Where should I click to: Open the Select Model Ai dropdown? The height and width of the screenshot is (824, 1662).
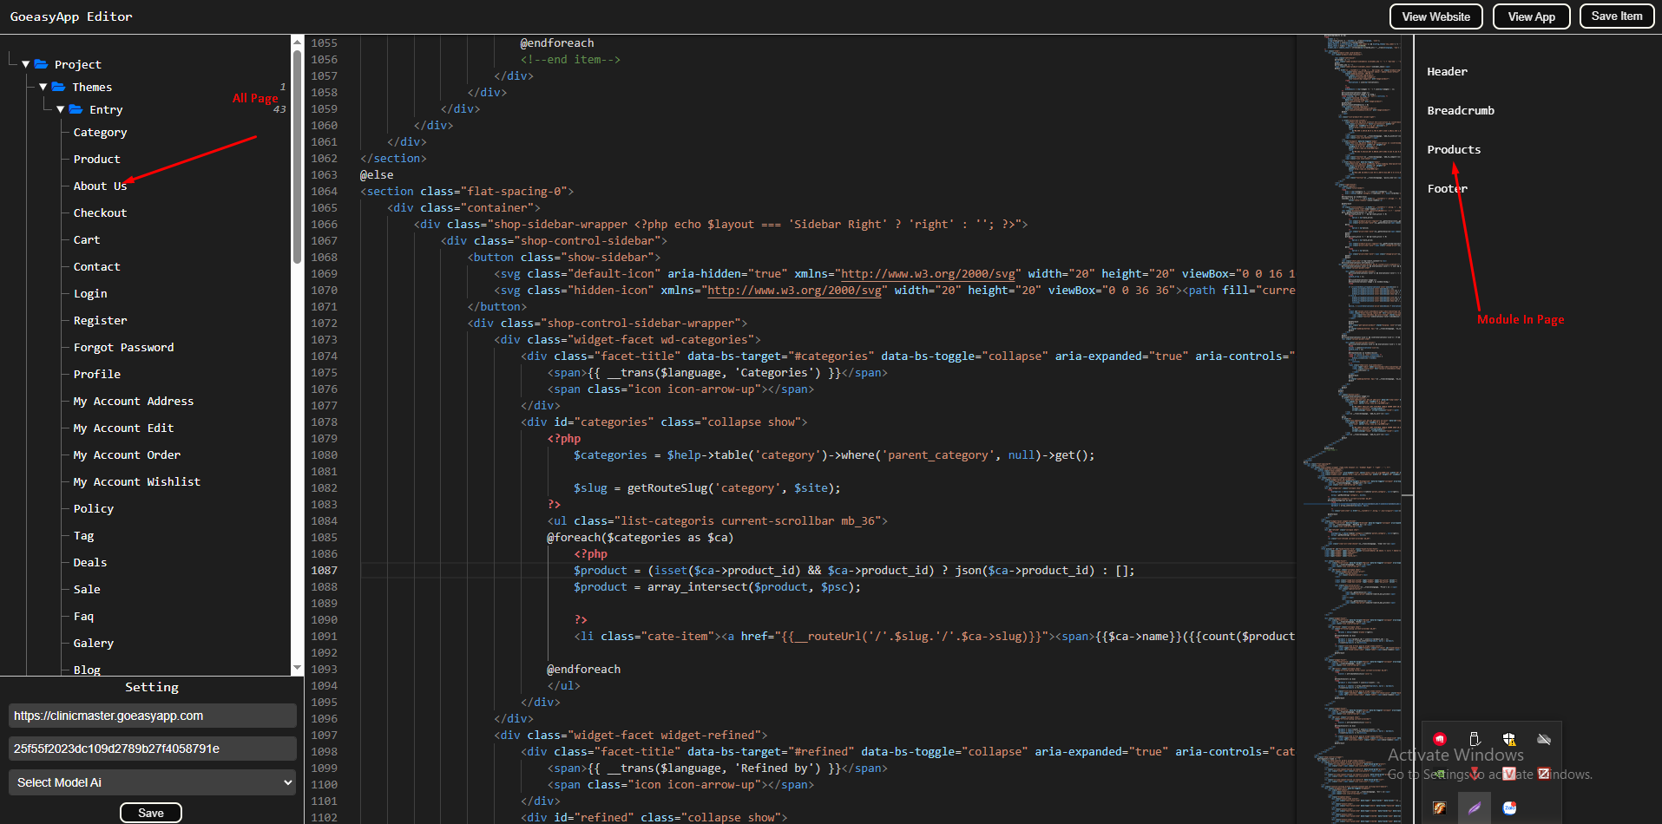click(x=153, y=782)
